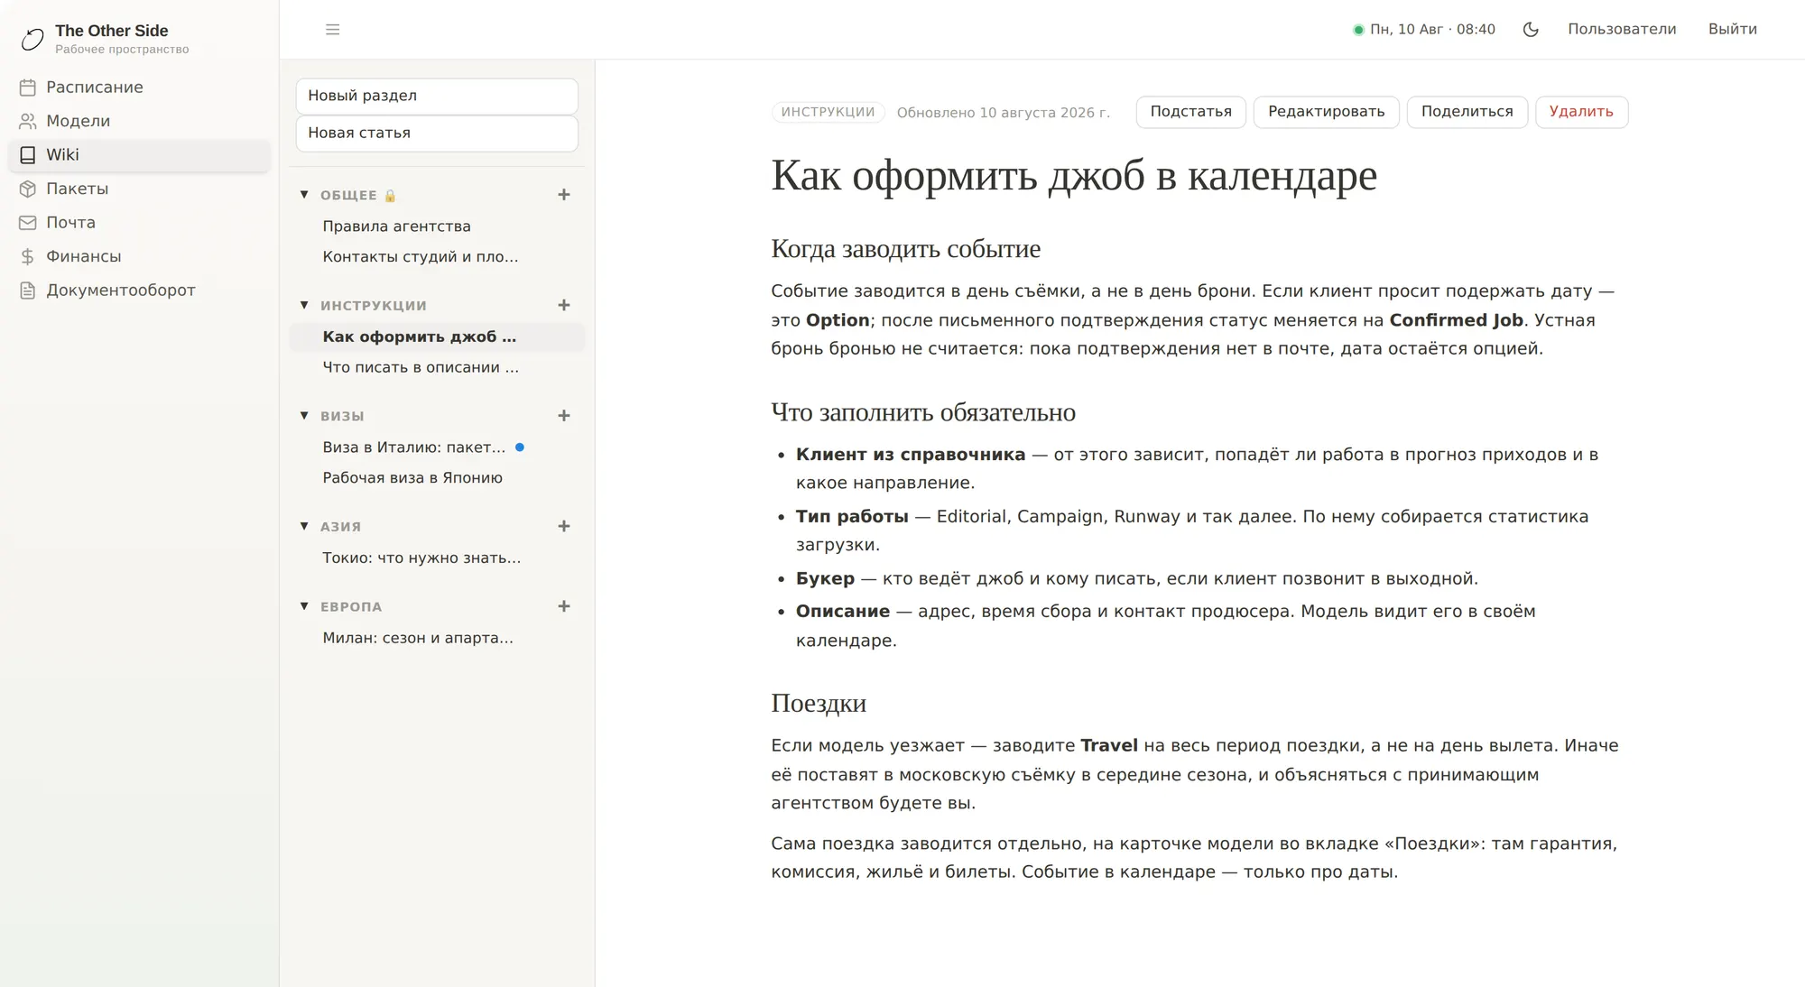
Task: Add article to ЕВРОПА section plus
Action: (564, 606)
